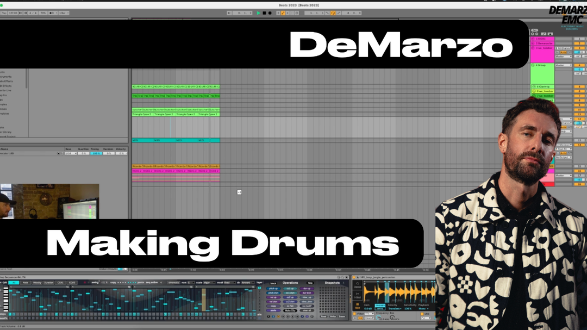Toggle the chromatic button in sequencer
Image resolution: width=587 pixels, height=330 pixels.
pos(173,283)
